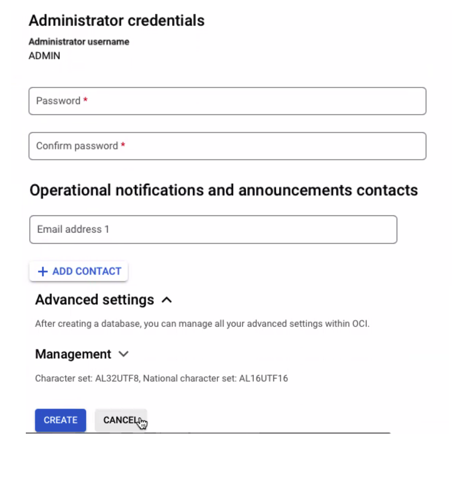Screen dimensions: 452x504
Task: Click the plus icon on ADD CONTACT
Action: pyautogui.click(x=42, y=271)
